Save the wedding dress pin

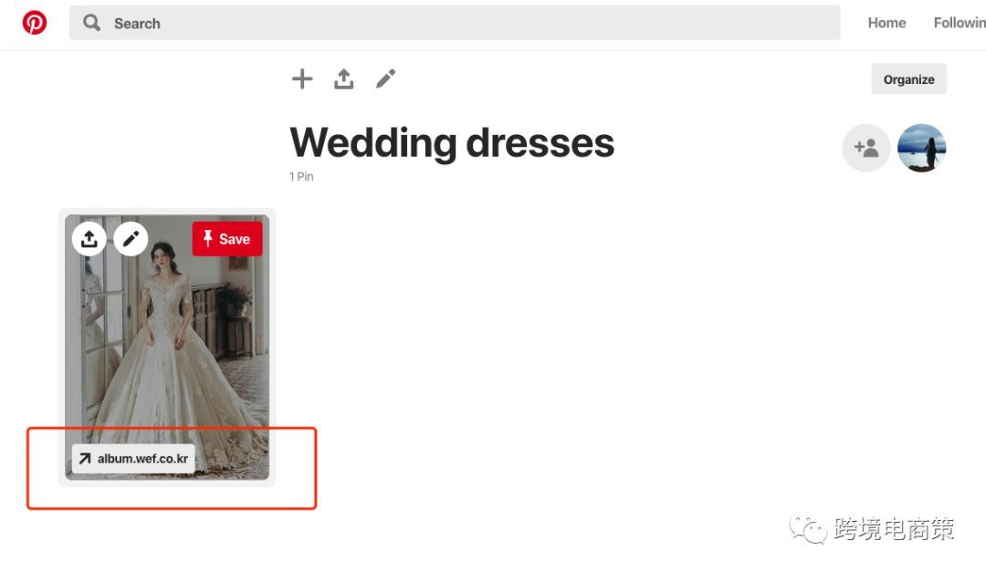point(227,239)
